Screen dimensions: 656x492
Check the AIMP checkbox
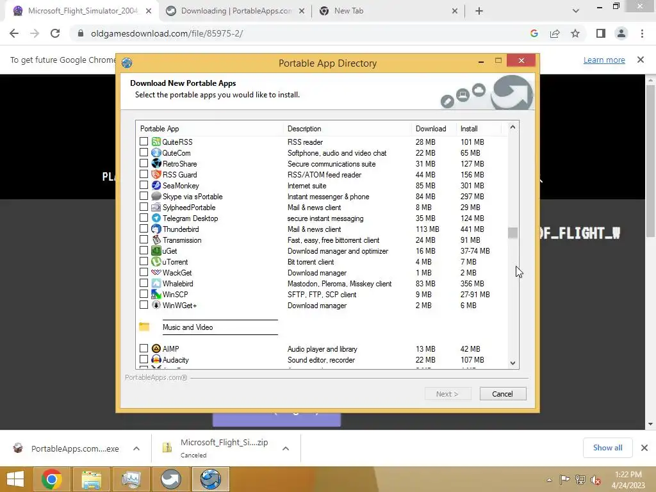143,348
